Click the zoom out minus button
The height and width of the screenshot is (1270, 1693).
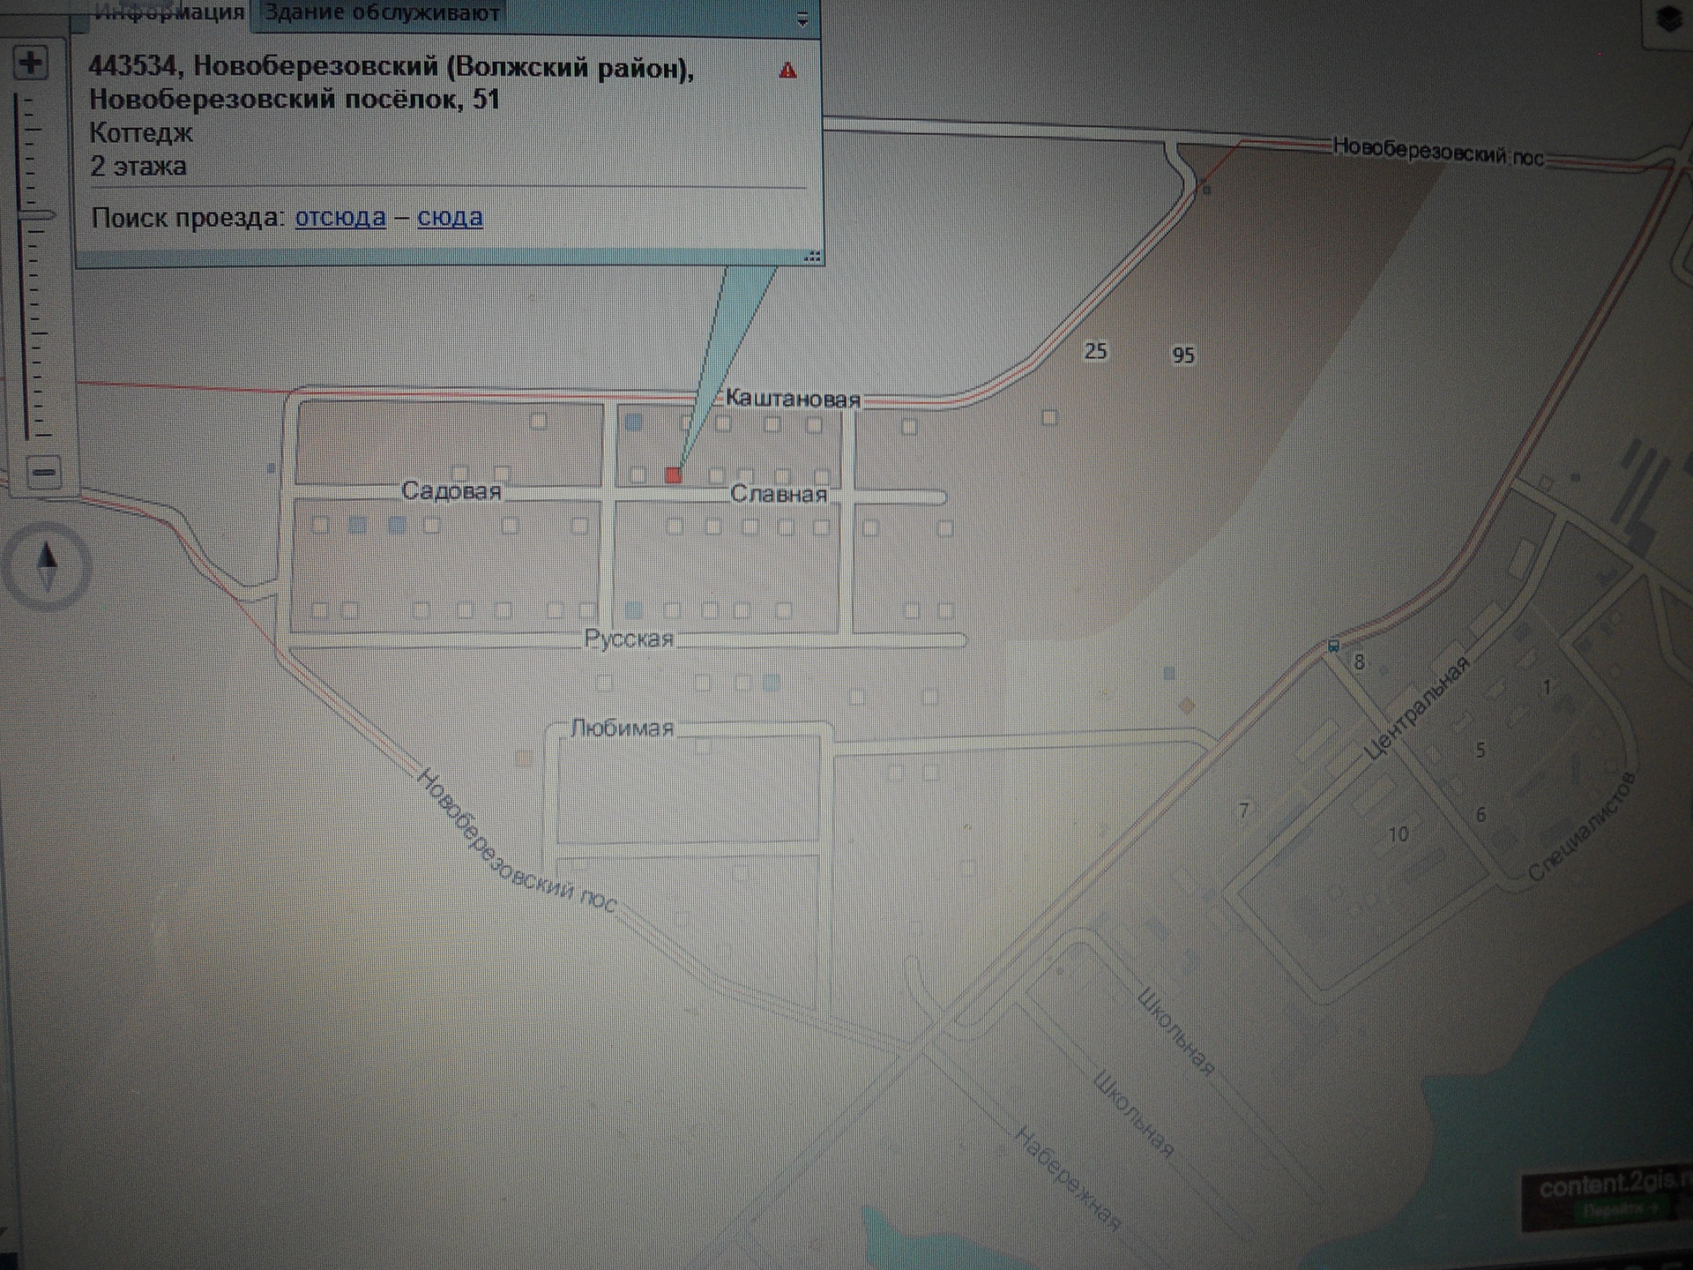[x=43, y=472]
